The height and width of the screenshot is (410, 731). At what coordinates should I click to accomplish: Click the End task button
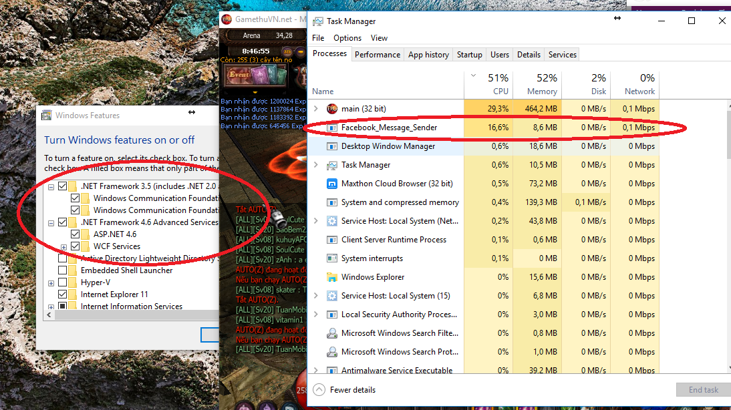704,390
